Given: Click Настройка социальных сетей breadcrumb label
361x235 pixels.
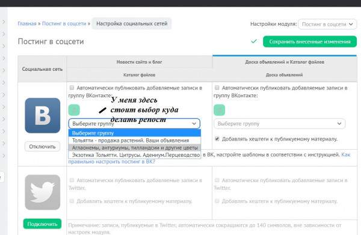Looking at the screenshot, I should (x=132, y=23).
